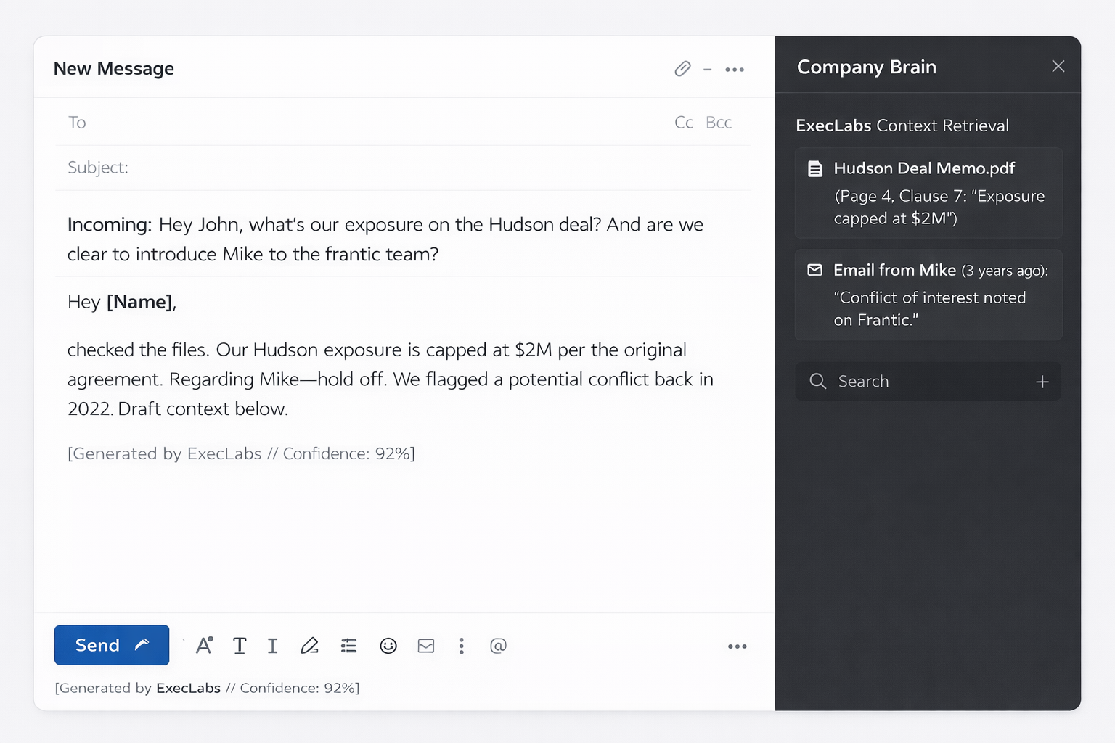Click the @ mention icon
Screen dimensions: 1115x743
pos(498,646)
